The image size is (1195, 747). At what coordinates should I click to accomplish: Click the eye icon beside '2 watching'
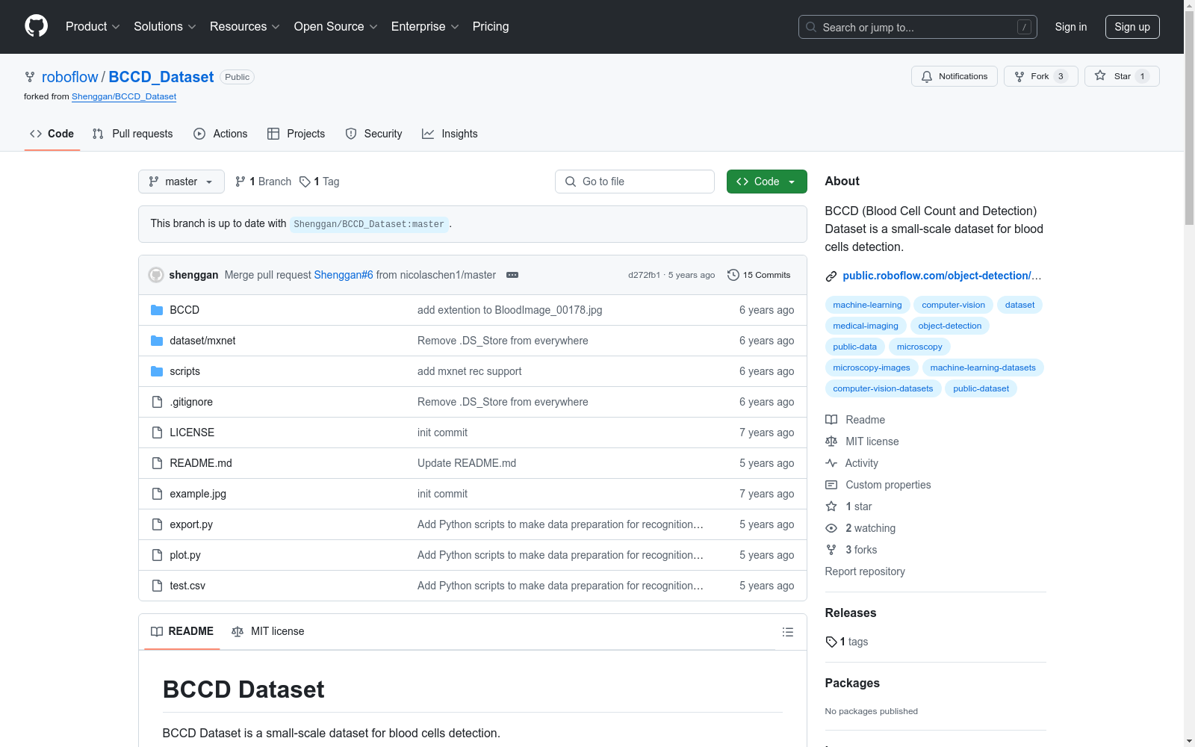(x=831, y=528)
